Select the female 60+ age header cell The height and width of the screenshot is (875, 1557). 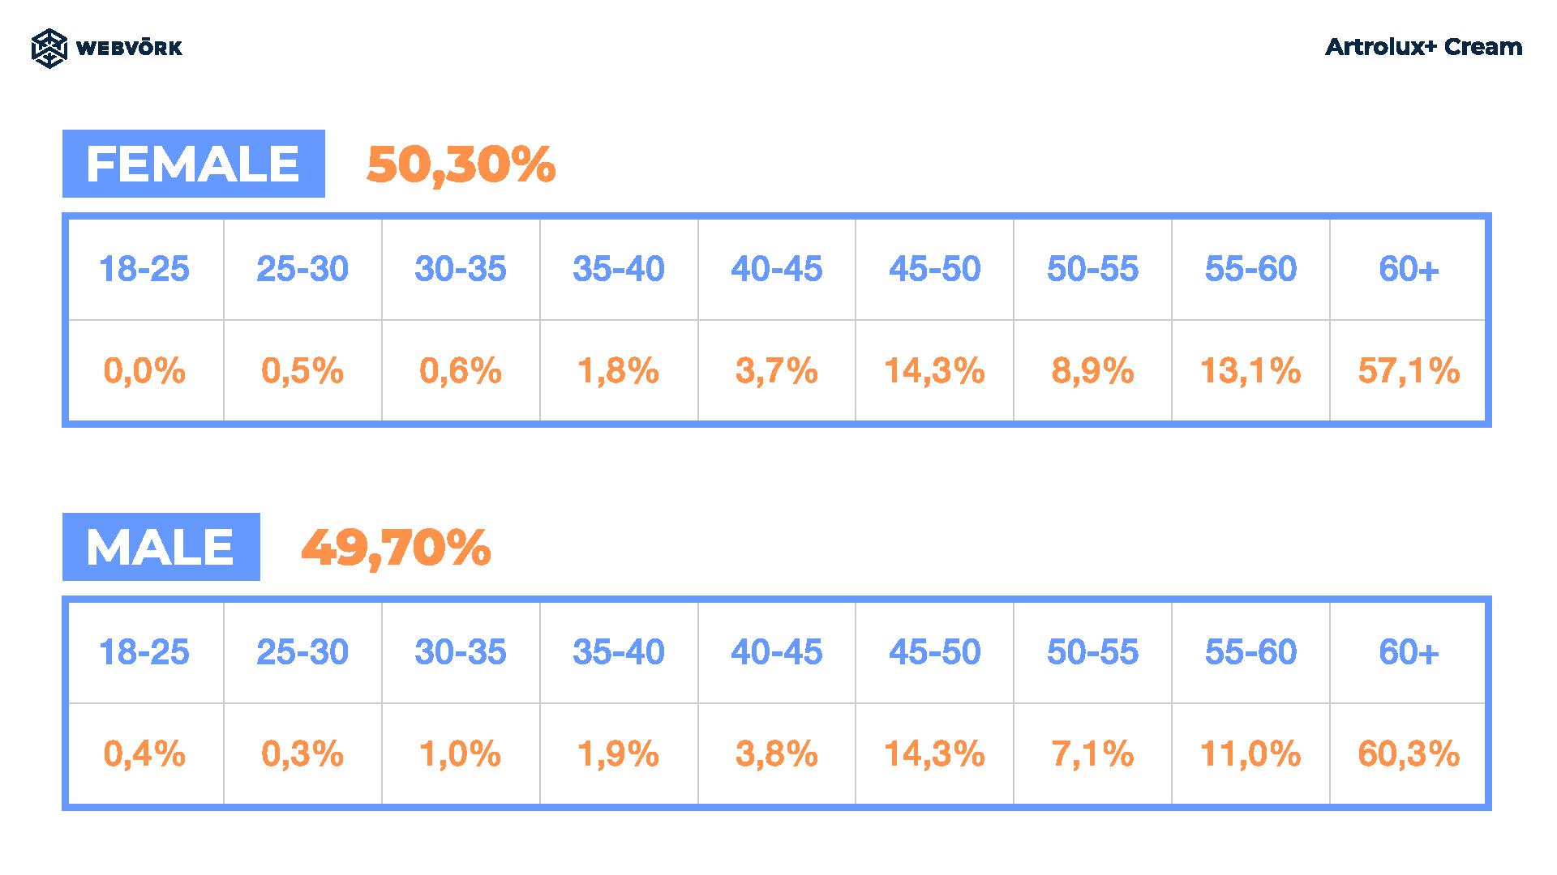click(1408, 269)
